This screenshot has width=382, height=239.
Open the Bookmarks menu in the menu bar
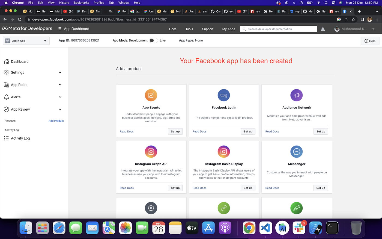pos(81,3)
